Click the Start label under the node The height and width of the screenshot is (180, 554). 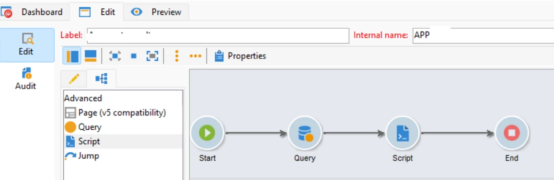click(x=208, y=158)
